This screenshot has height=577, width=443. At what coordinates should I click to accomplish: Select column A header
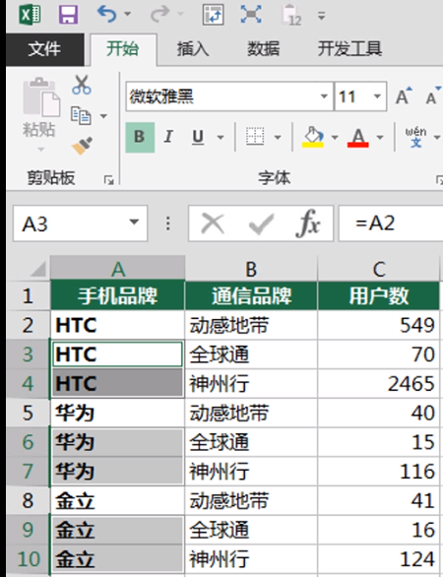click(x=118, y=269)
